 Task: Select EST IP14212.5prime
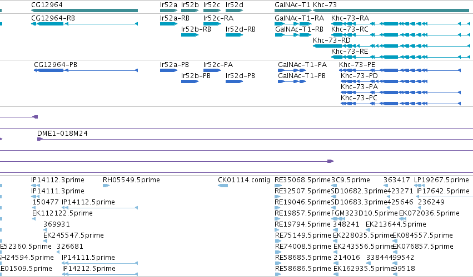(89, 269)
